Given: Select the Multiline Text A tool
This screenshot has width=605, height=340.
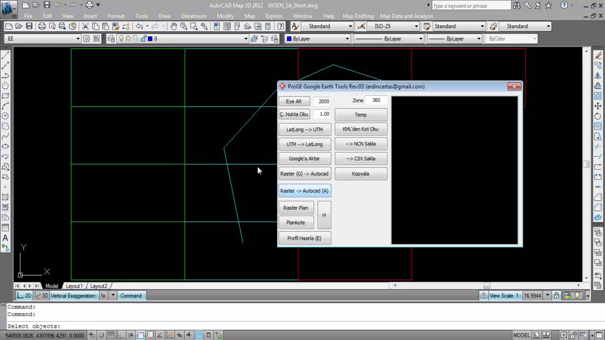Looking at the screenshot, I should pos(6,238).
